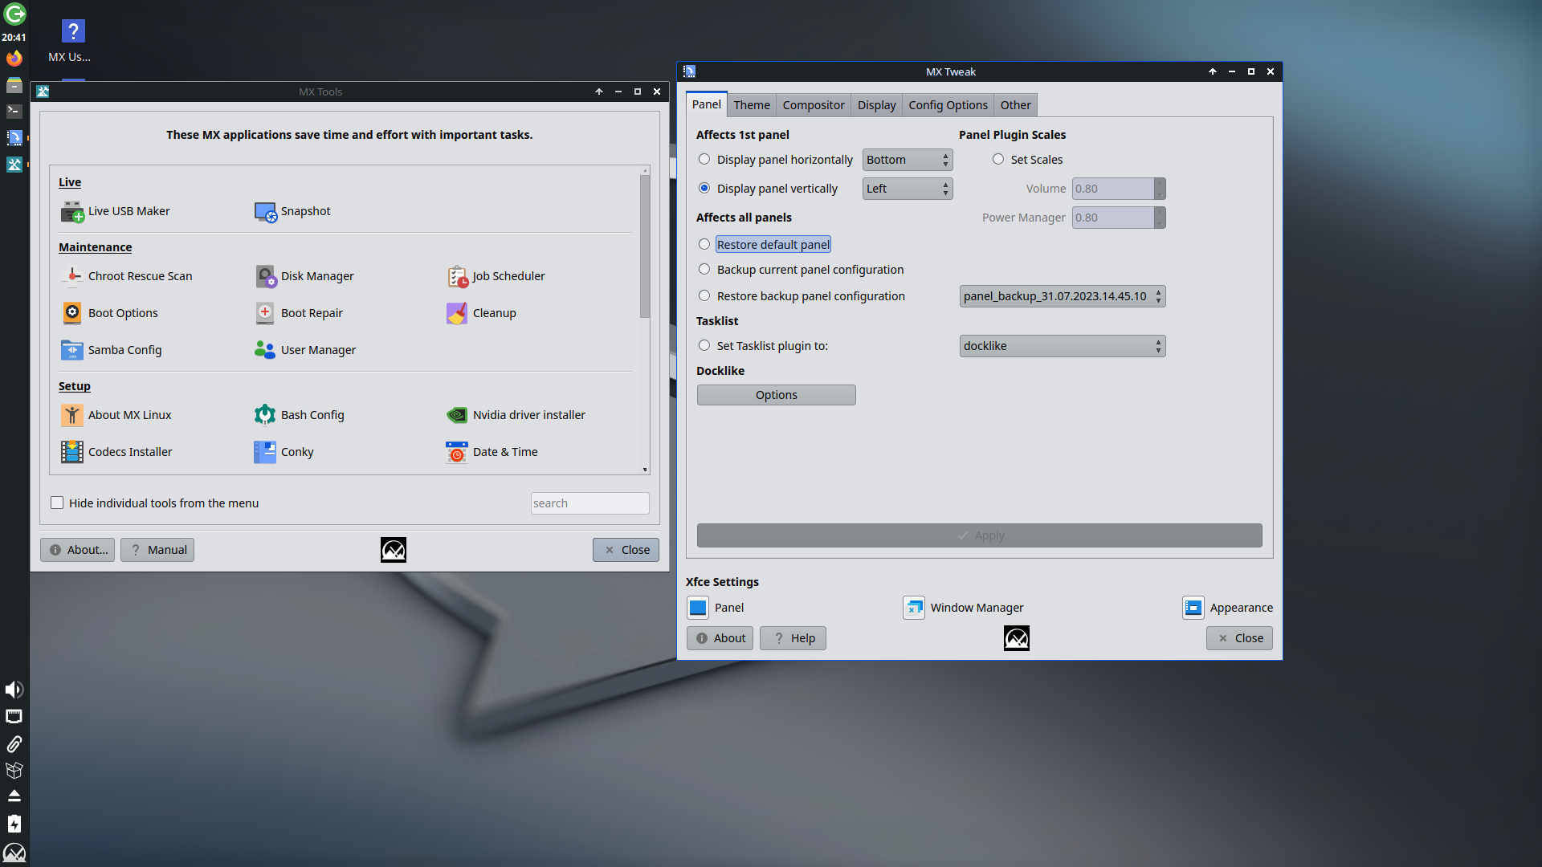1542x867 pixels.
Task: Launch Nvidia driver installer
Action: [x=516, y=415]
